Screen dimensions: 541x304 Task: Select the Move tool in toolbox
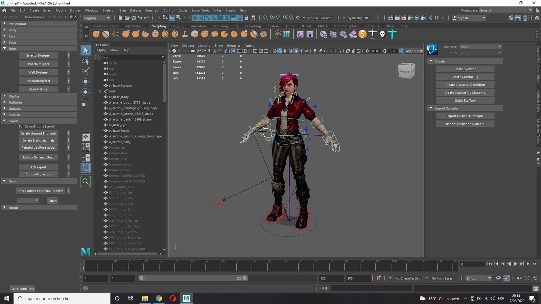[x=86, y=81]
